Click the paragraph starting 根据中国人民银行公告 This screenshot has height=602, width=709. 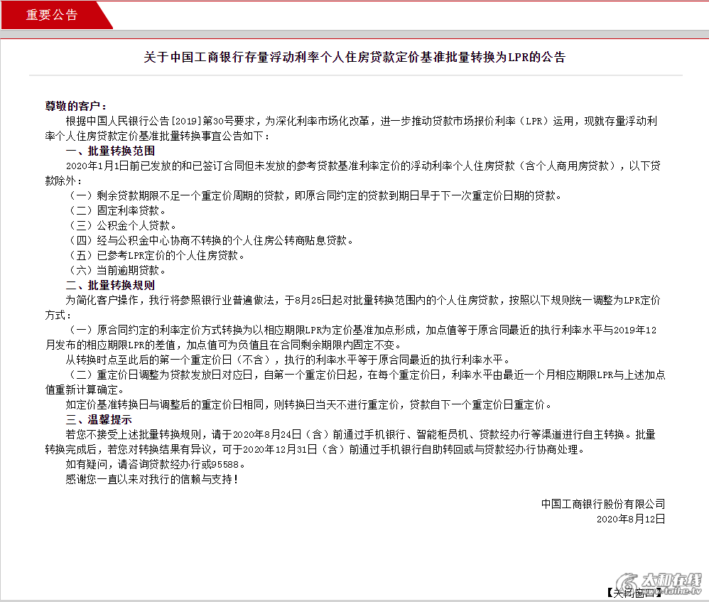point(352,128)
